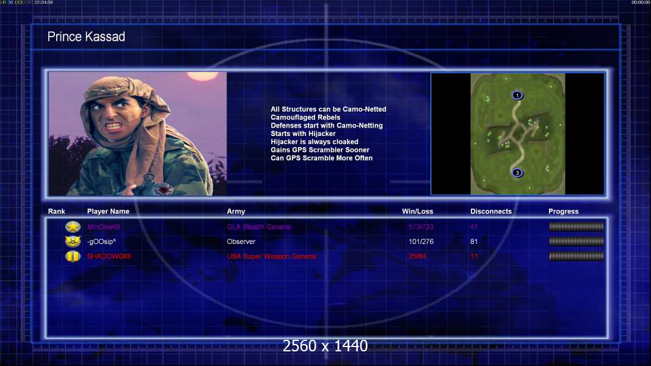This screenshot has width=651, height=366.
Task: Click win/loss value 25/84
Action: point(417,256)
